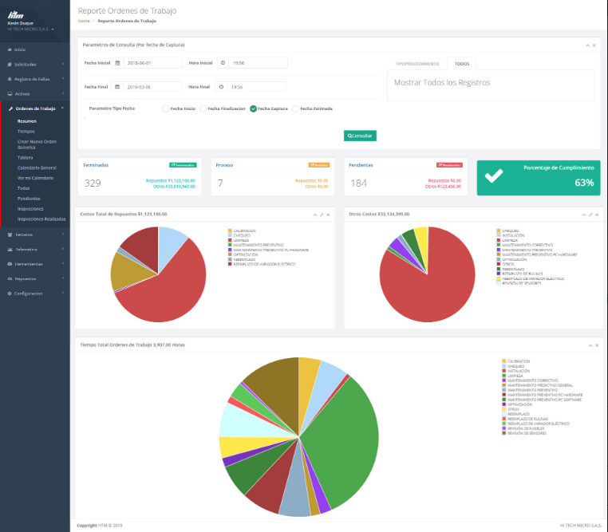Open the red Pendientes badge
The image size is (608, 532).
coord(449,165)
